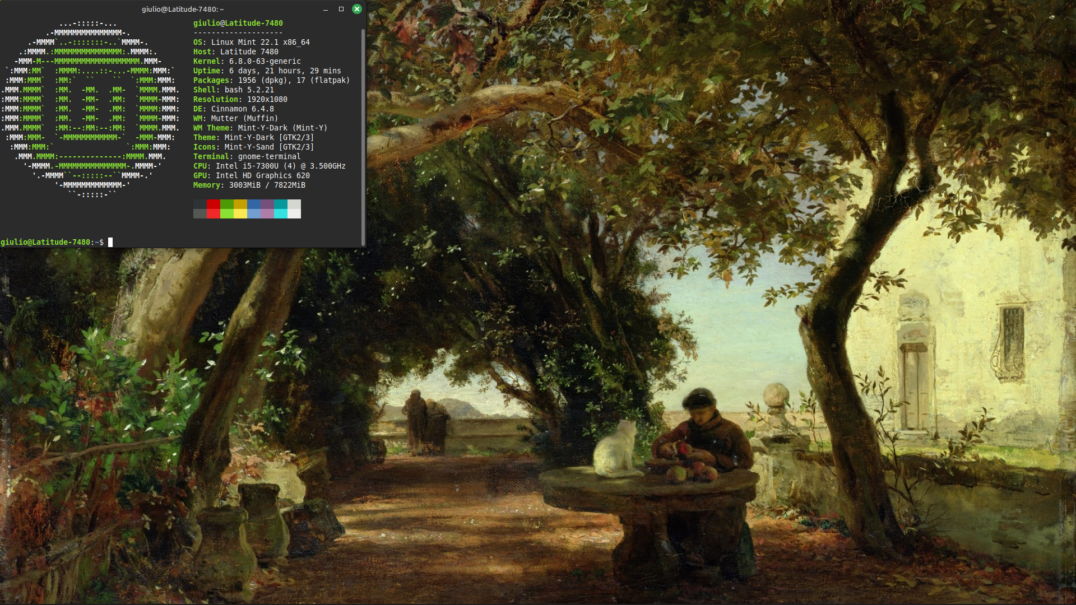Click the light purple color block in palette
The image size is (1076, 605).
click(x=267, y=213)
